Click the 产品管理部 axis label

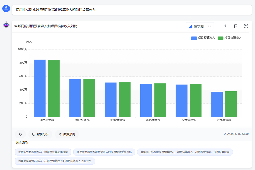click(x=224, y=120)
